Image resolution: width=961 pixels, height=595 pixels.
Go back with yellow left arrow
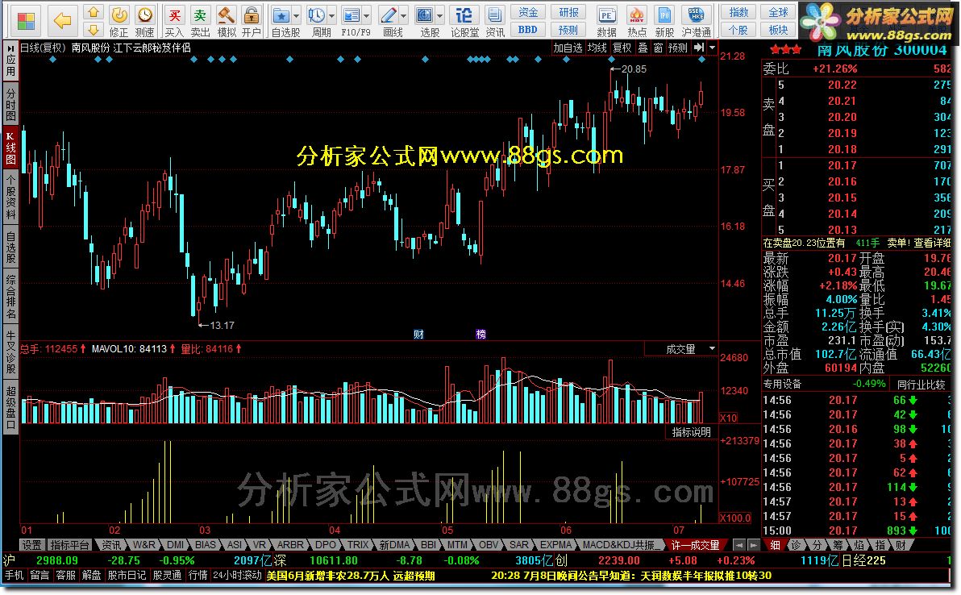point(63,21)
